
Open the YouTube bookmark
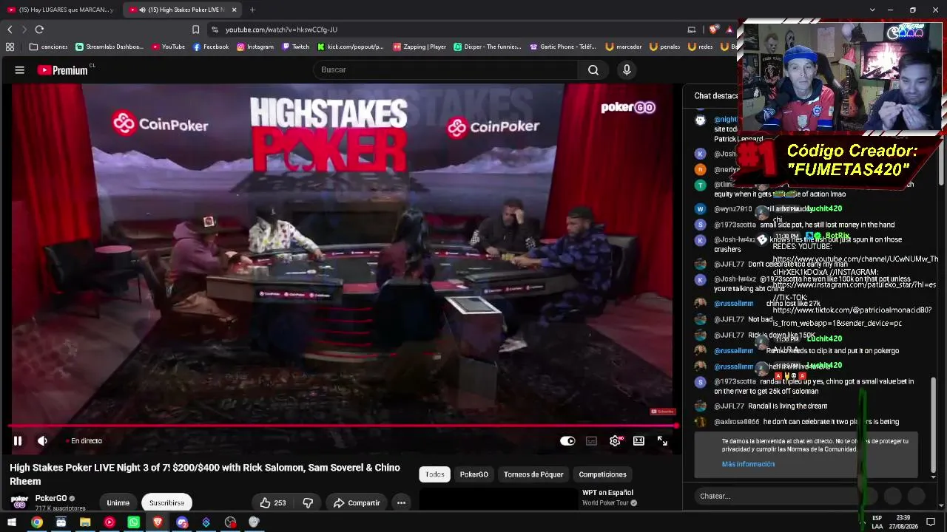pos(168,47)
